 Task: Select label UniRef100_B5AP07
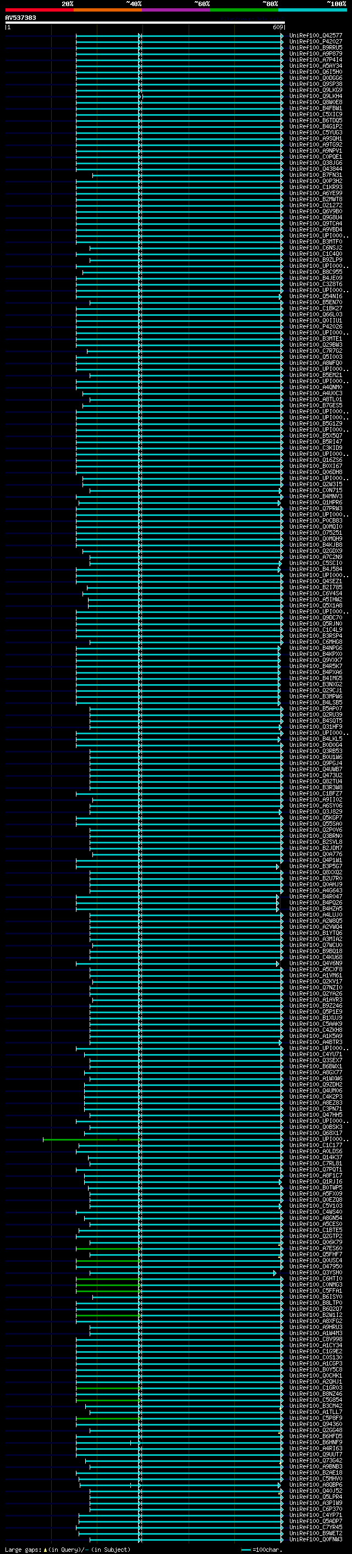tap(316, 709)
